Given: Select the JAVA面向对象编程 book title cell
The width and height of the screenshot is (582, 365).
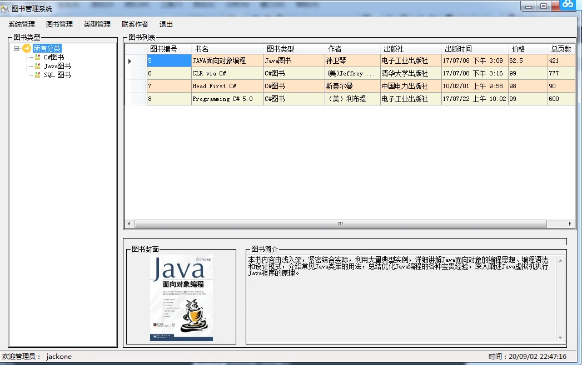Looking at the screenshot, I should tap(227, 61).
